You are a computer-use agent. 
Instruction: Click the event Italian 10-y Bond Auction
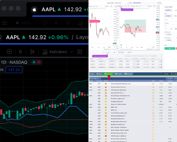point(118,104)
